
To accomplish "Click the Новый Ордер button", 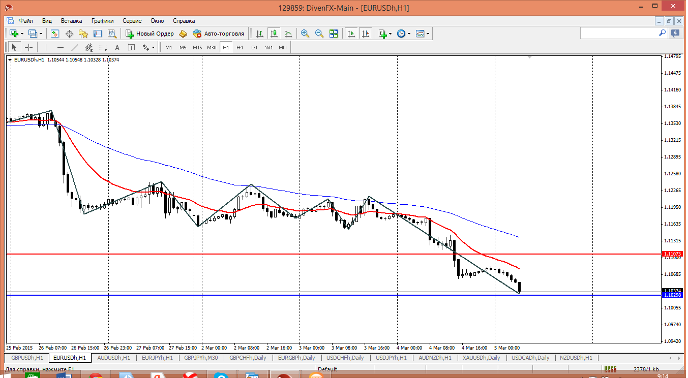I will [x=149, y=34].
